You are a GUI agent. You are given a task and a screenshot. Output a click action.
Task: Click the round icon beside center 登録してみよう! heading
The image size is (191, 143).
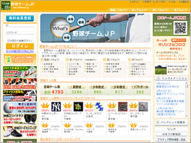pos(42,60)
